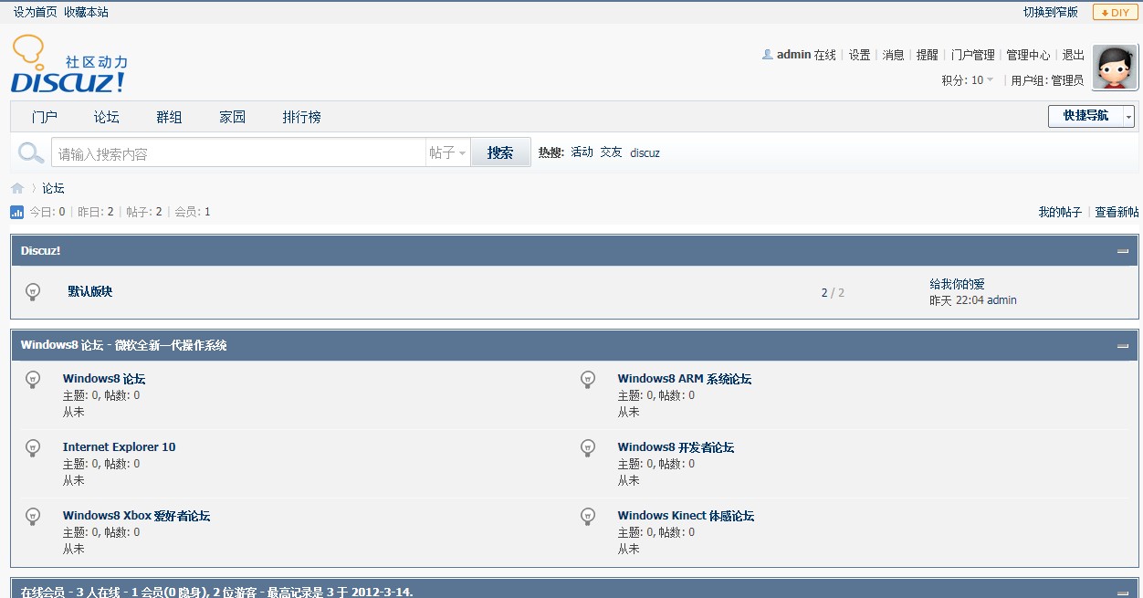1143x598 pixels.
Task: Collapse the 在线会员 section
Action: (x=1123, y=593)
